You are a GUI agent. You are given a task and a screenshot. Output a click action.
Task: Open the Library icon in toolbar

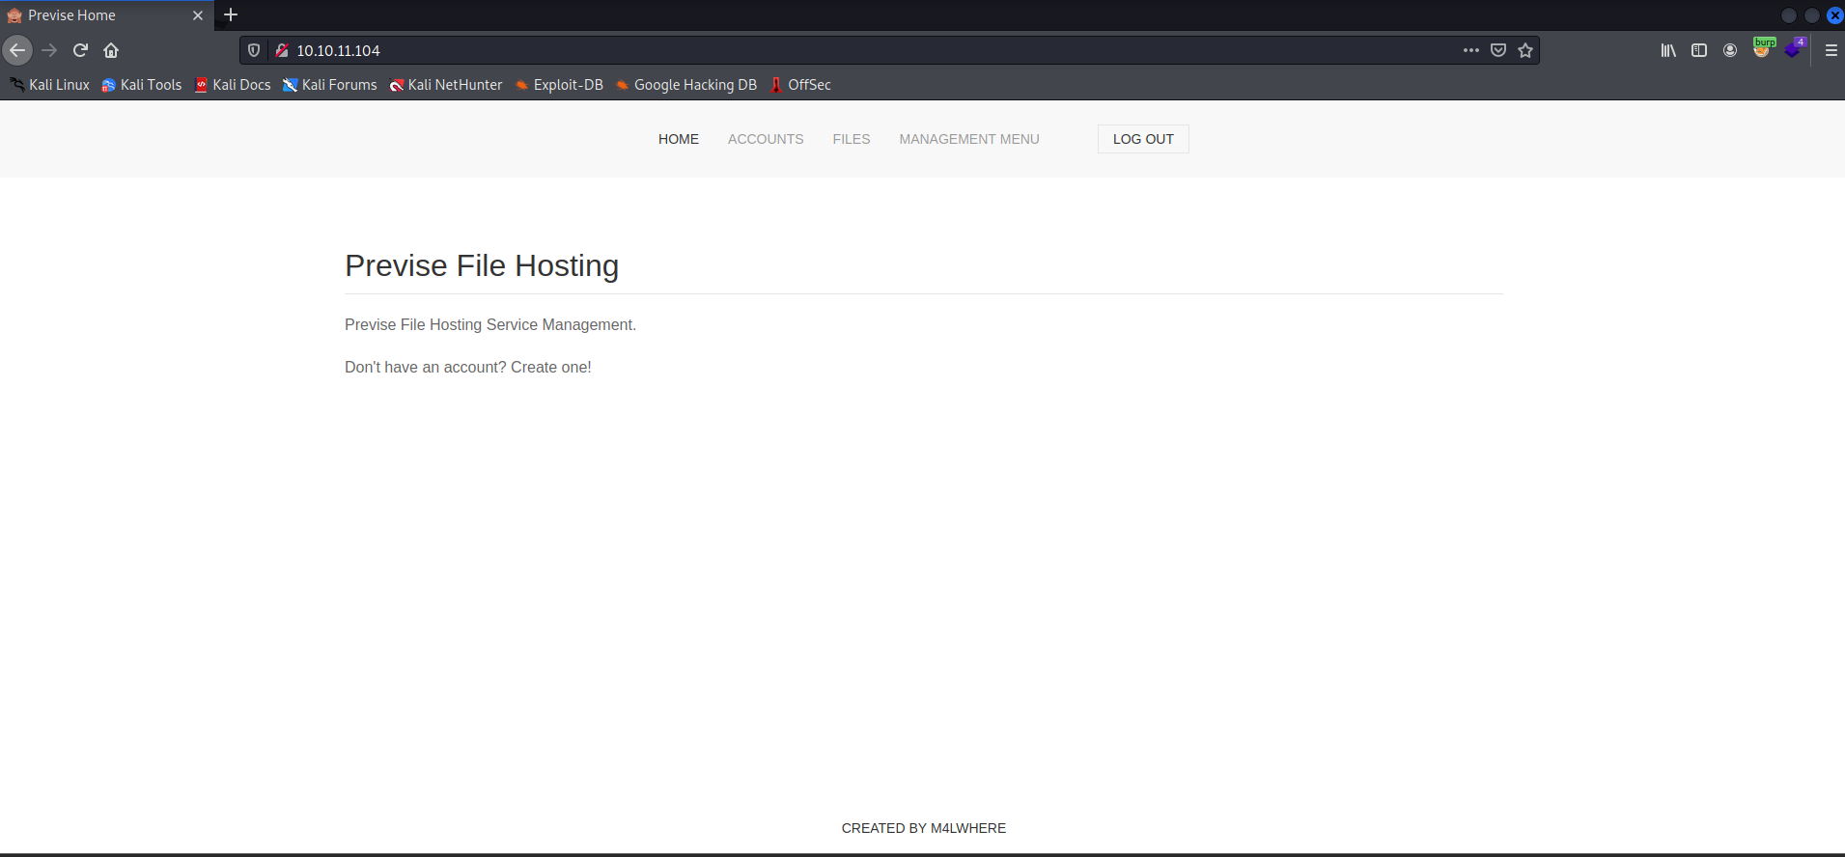1668,50
